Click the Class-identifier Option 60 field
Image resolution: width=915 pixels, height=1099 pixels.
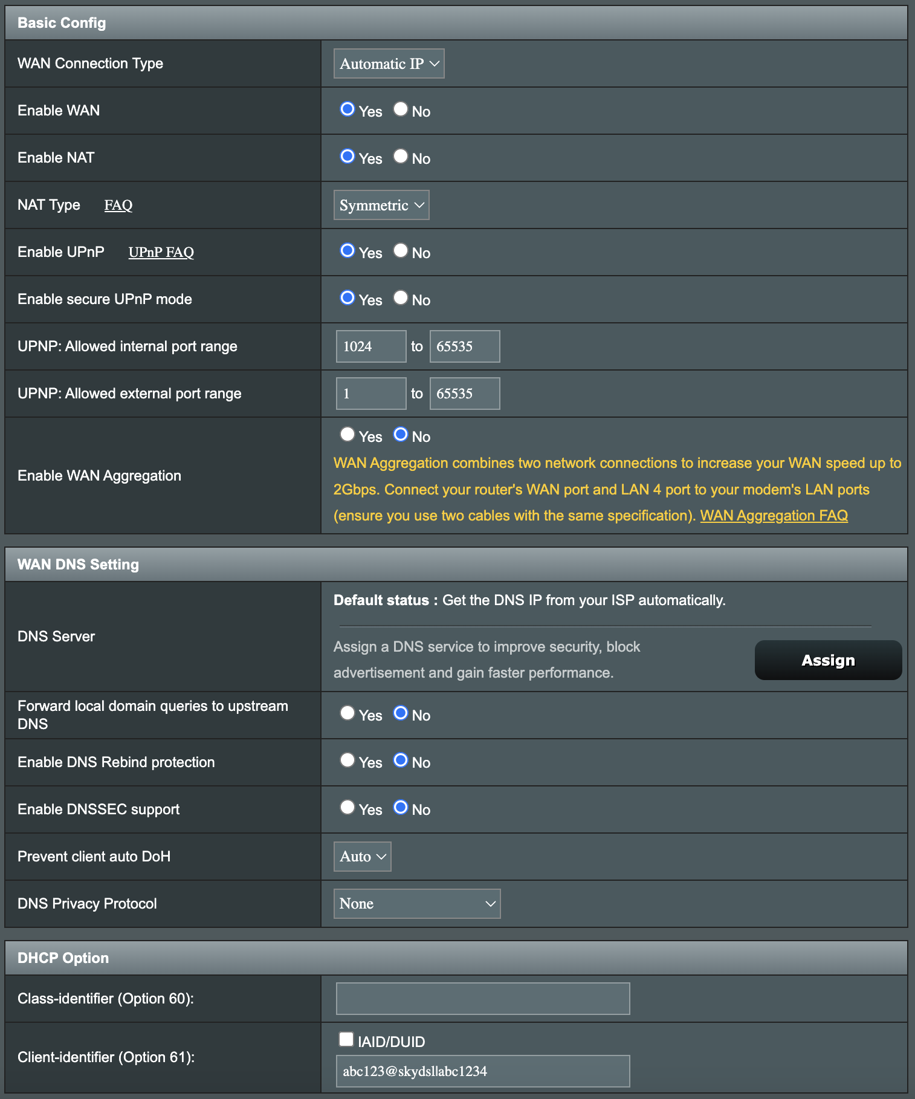coord(482,999)
